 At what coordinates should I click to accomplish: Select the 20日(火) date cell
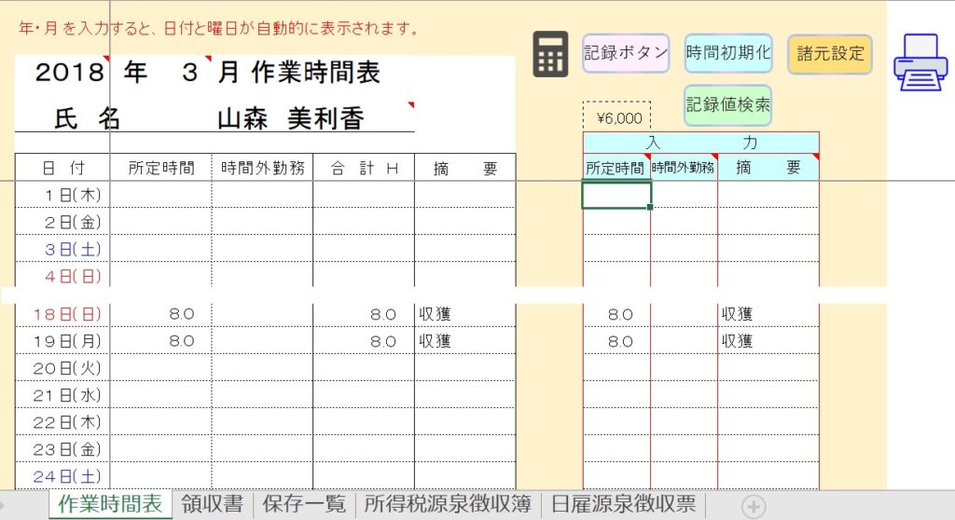pyautogui.click(x=62, y=368)
